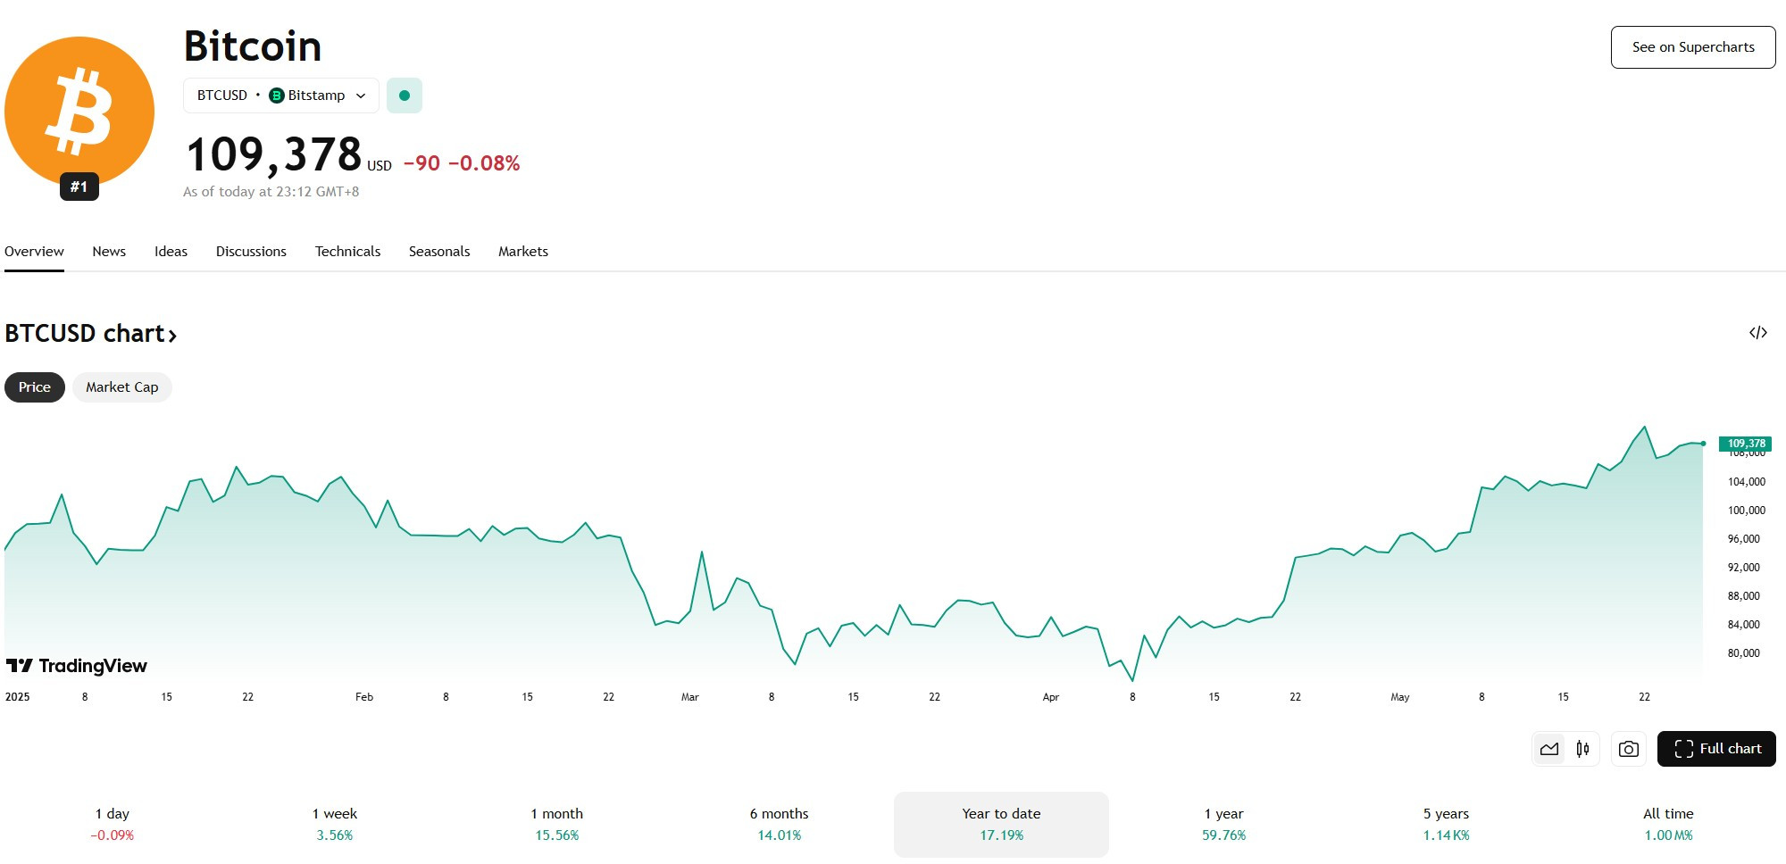Switch to candlestick chart style icon
Image resolution: width=1786 pixels, height=864 pixels.
[x=1582, y=749]
